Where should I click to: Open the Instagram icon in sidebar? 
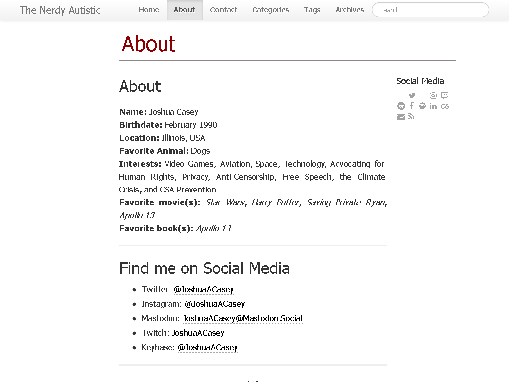tap(433, 95)
